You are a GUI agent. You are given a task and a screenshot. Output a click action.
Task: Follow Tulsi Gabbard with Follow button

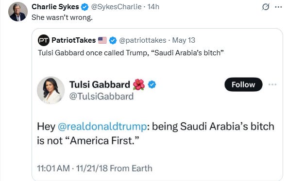243,84
